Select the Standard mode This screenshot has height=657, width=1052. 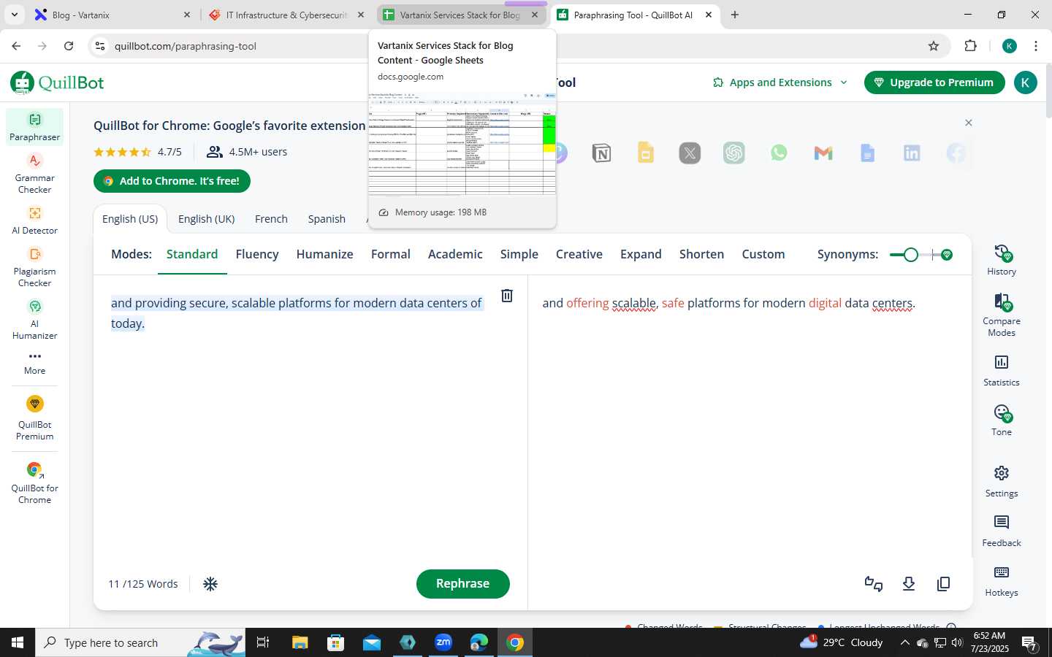192,254
